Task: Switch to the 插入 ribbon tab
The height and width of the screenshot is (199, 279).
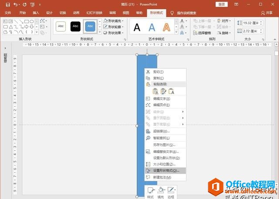Action: point(36,13)
